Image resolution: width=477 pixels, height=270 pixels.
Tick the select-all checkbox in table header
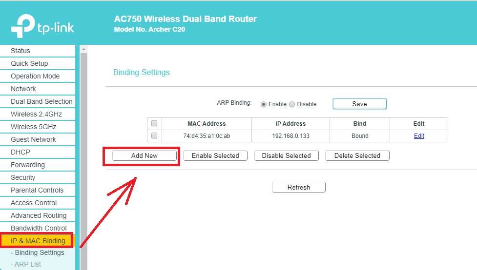(154, 123)
